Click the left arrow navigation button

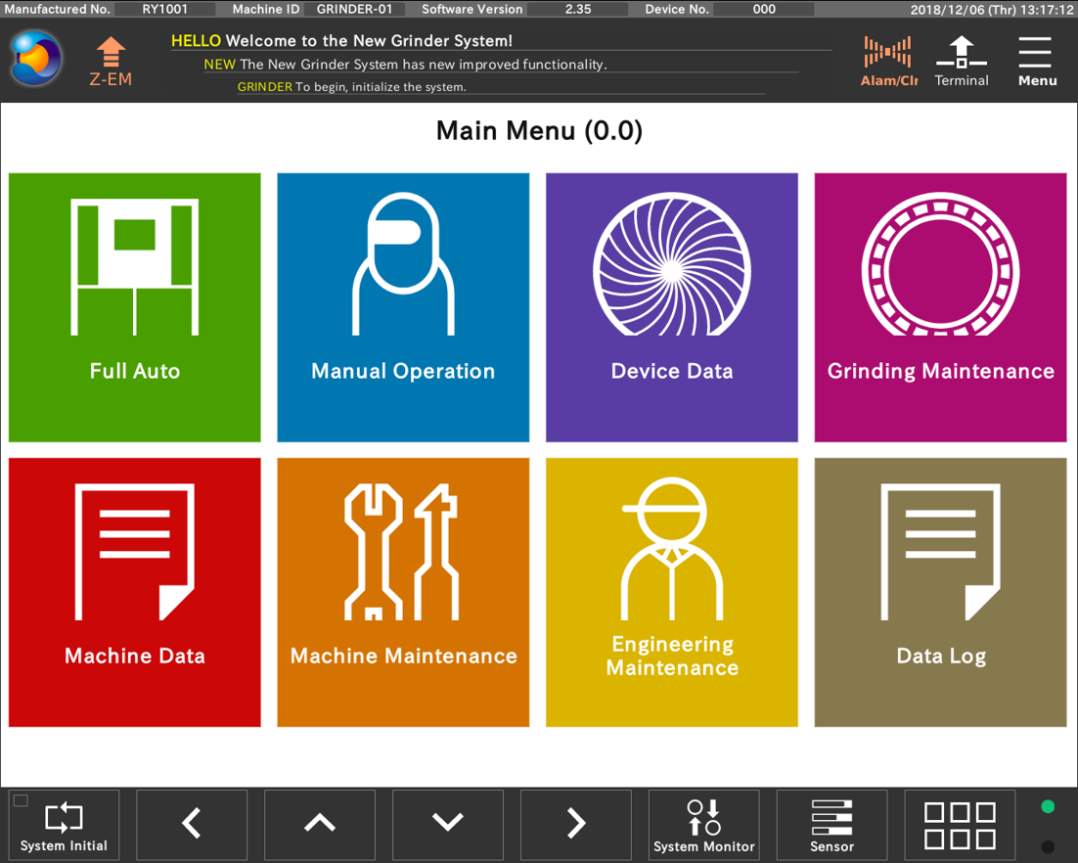coord(192,825)
